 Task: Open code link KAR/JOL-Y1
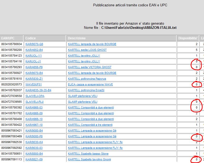click(x=34, y=56)
